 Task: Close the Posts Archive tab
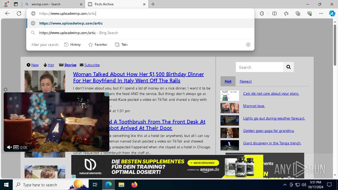(144, 4)
